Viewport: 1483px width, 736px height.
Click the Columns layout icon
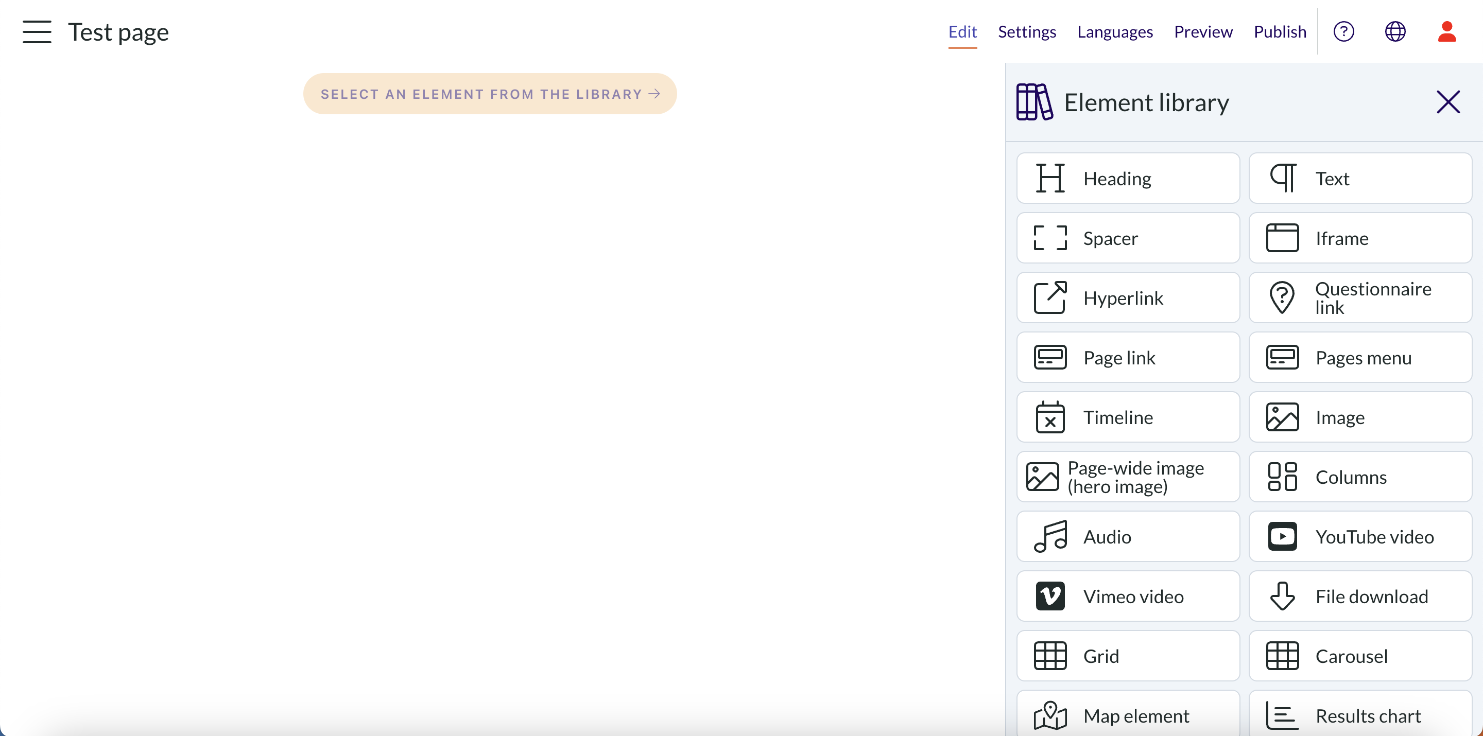coord(1282,477)
